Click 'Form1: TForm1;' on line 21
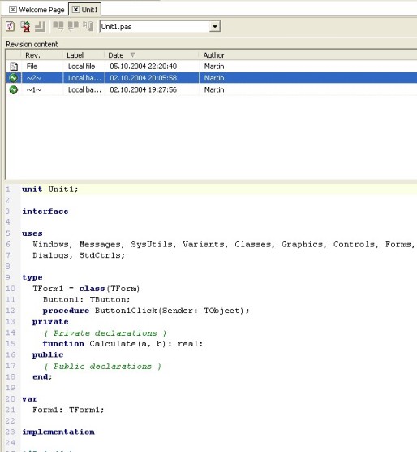Image resolution: width=417 pixels, height=452 pixels. (68, 410)
